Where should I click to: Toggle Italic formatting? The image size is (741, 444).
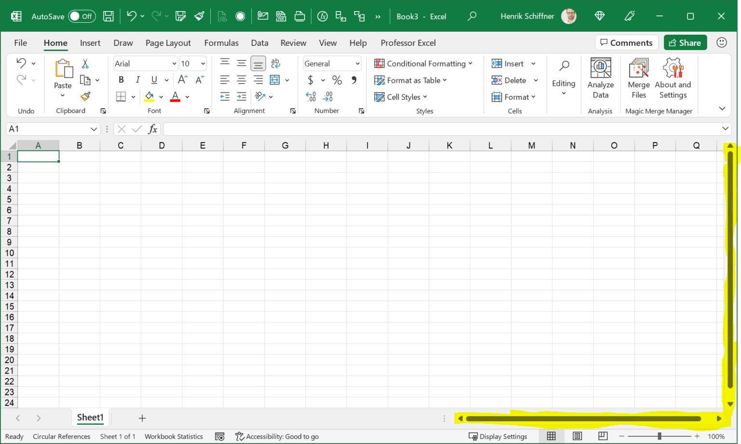click(x=137, y=80)
